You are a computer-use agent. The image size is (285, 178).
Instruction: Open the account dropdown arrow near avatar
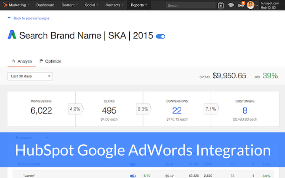click(257, 5)
